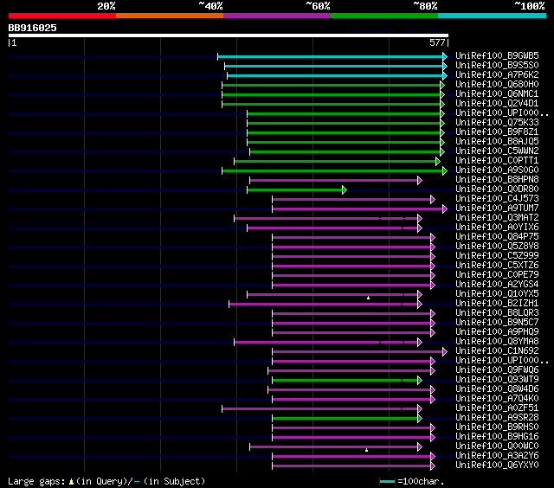The height and width of the screenshot is (488, 554).
Task: Select the UniRef100_B9N5C7 label
Action: click(x=497, y=323)
